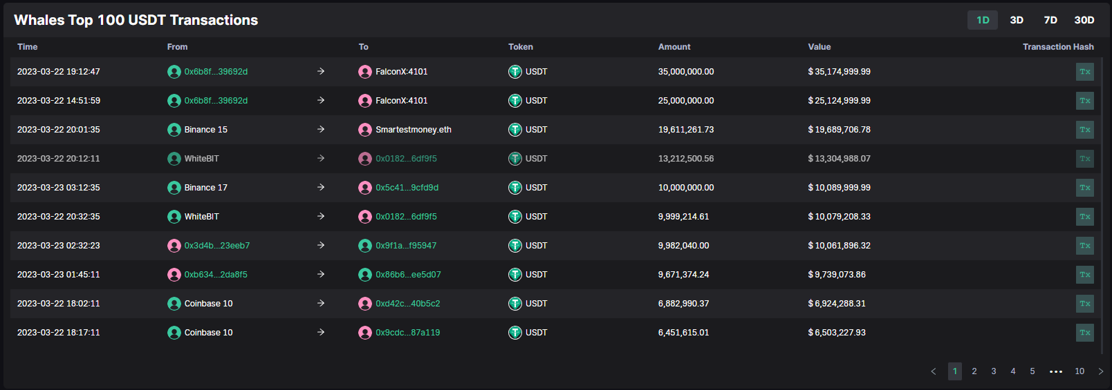This screenshot has height=390, width=1112.
Task: Open Tx hash icon for Smartestmoney.eth transaction
Action: click(x=1084, y=130)
